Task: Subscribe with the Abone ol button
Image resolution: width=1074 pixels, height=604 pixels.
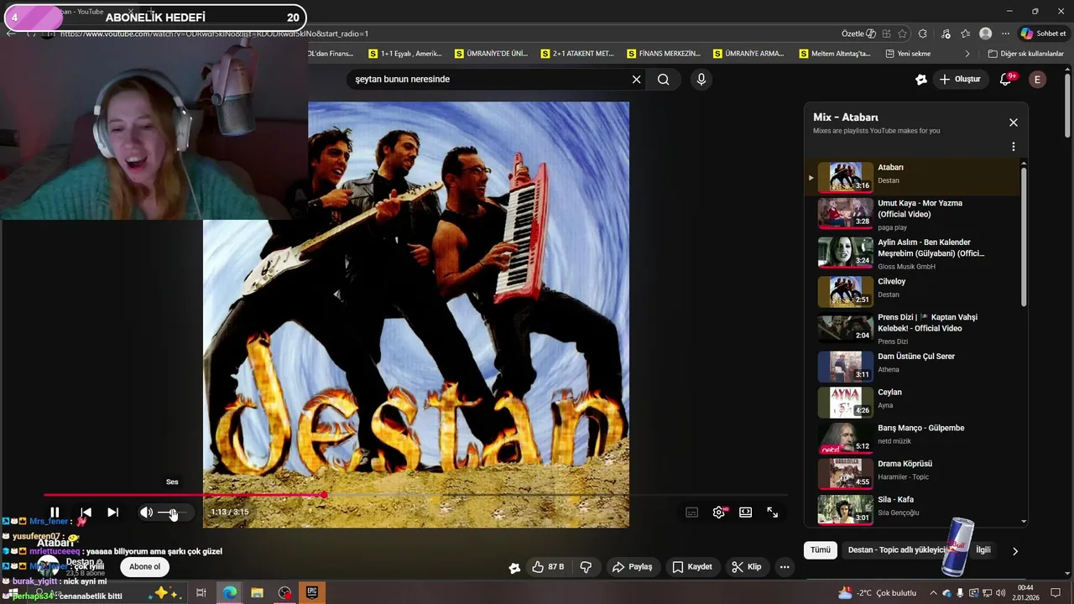Action: 144,567
